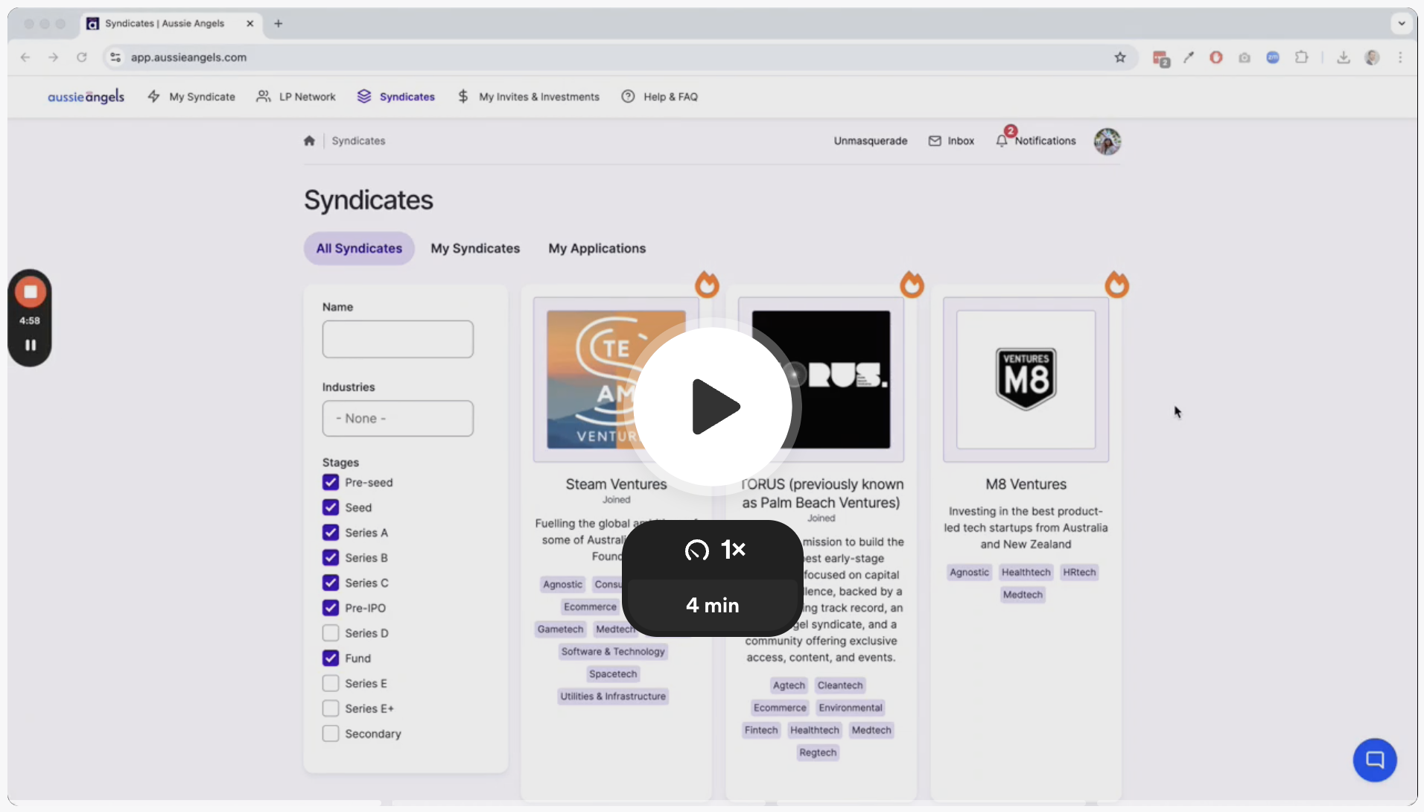Click the address bar URL
Image resolution: width=1424 pixels, height=812 pixels.
click(188, 57)
